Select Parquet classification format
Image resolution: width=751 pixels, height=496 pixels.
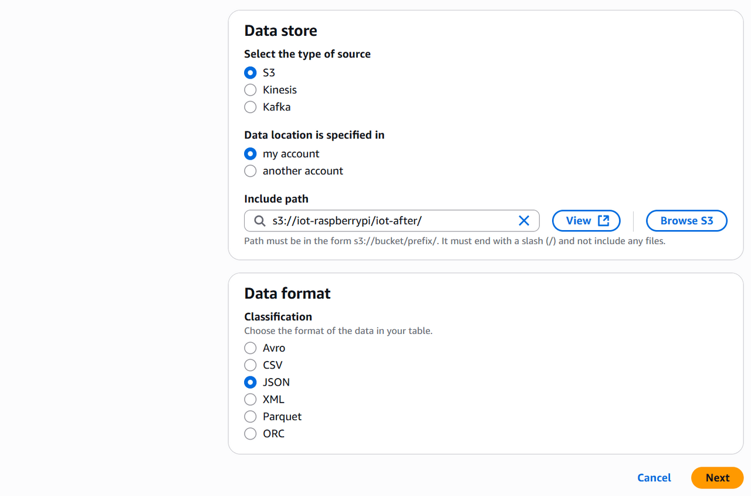tap(251, 417)
